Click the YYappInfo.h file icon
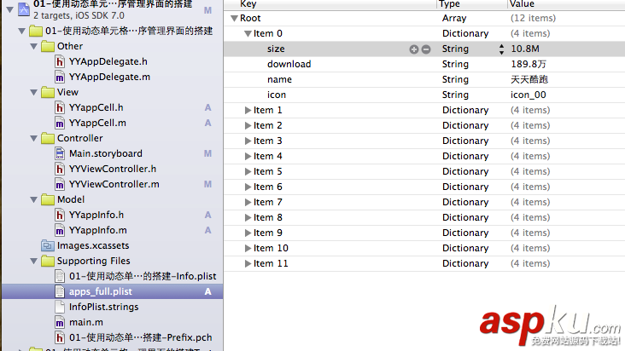Viewport: 625px width, 351px height. tap(60, 215)
